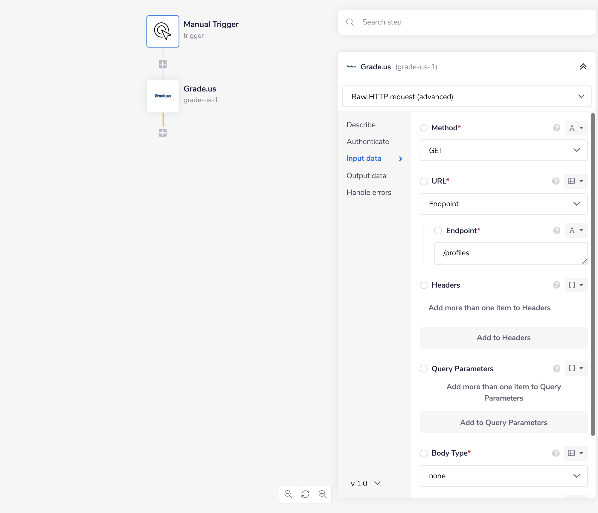Open the Output data section
598x513 pixels.
pyautogui.click(x=366, y=175)
